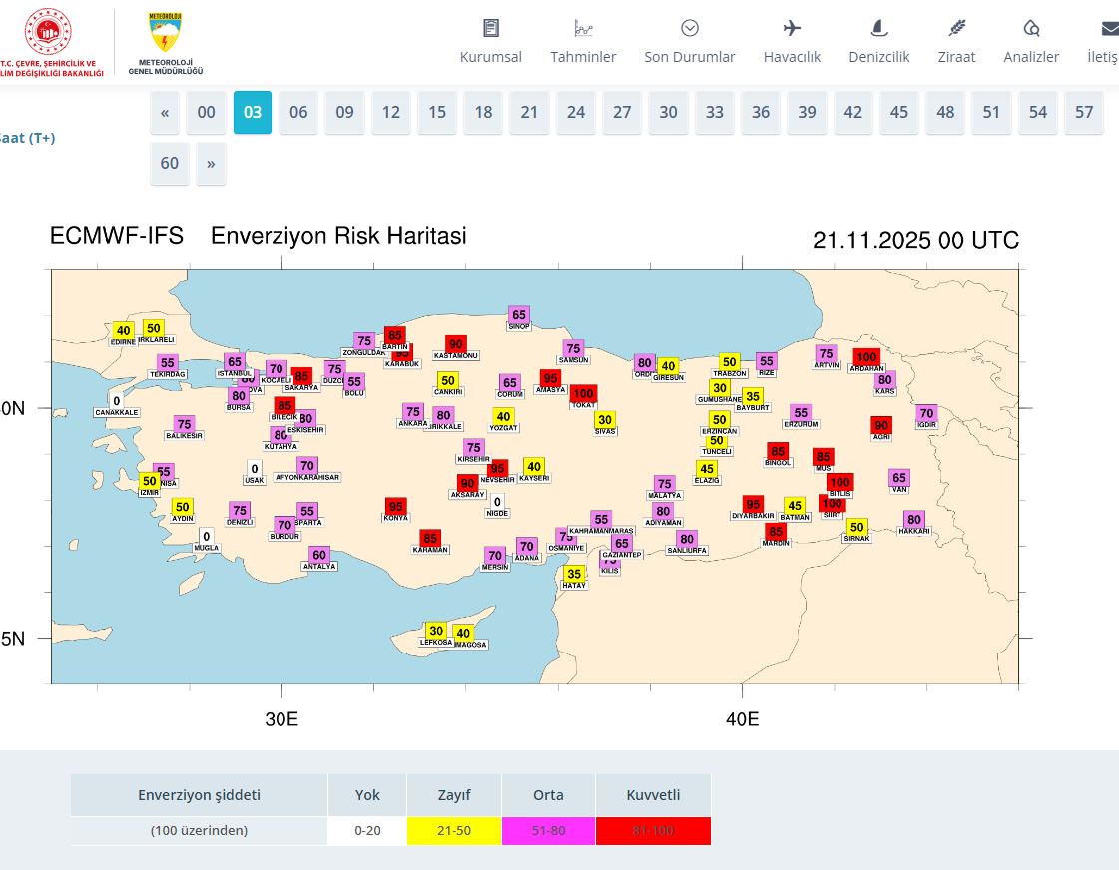Click the Ziraat wheat icon
1119x870 pixels.
pyautogui.click(x=955, y=27)
